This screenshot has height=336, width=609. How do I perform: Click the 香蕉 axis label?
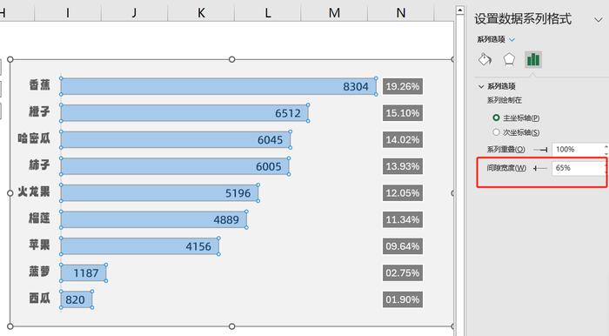coord(40,84)
